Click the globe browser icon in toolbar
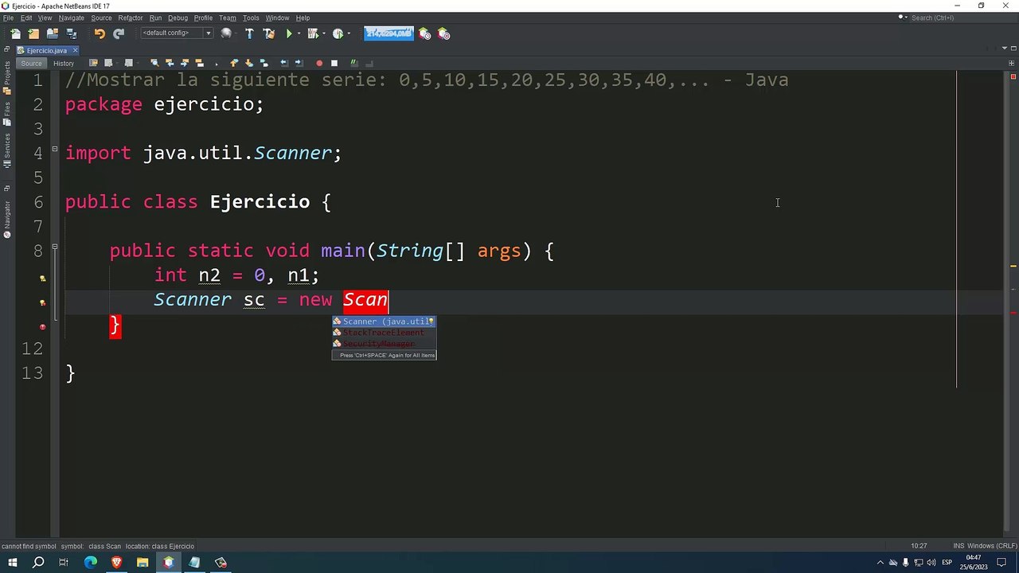1019x573 pixels. click(226, 33)
